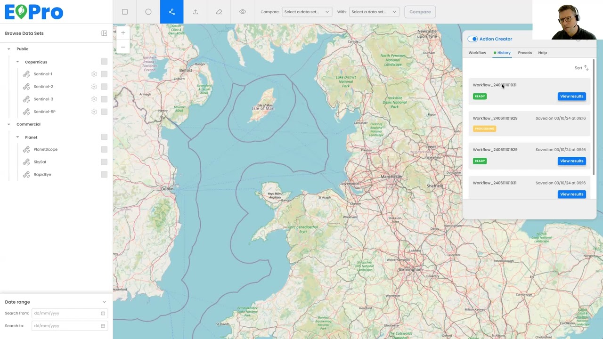Check the Sentinel-2 checkbox
603x339 pixels.
tap(104, 87)
